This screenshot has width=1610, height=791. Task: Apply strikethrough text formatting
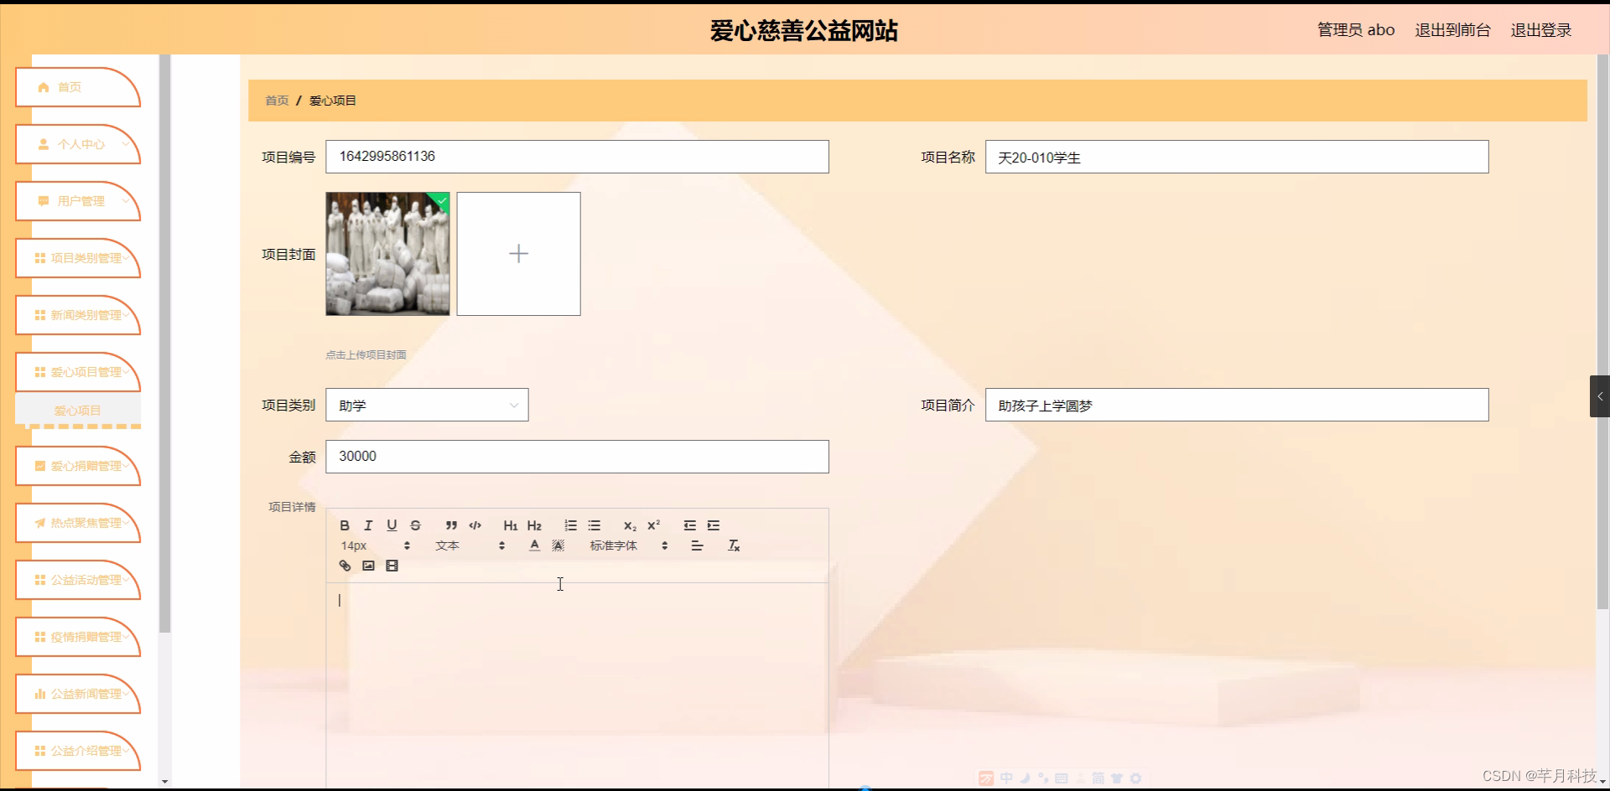[416, 525]
